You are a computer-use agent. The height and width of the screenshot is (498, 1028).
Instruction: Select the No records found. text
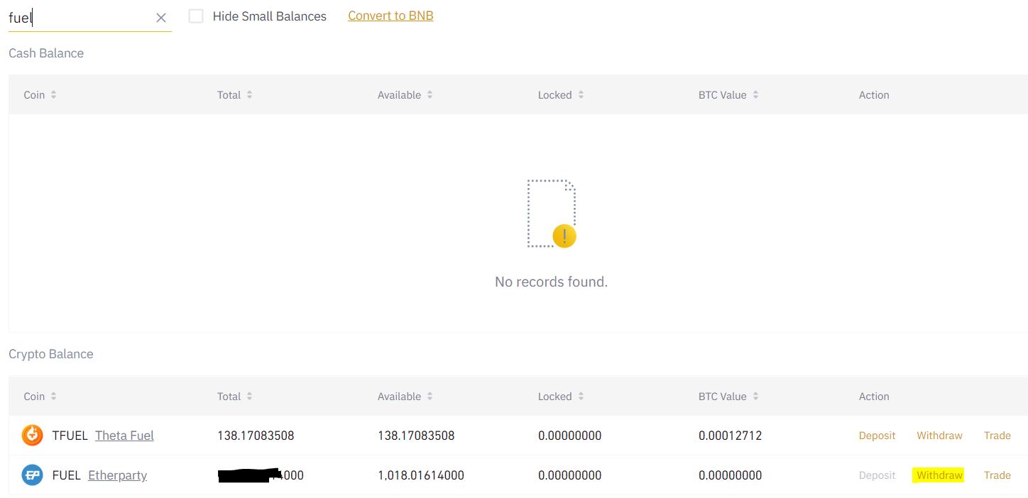click(x=551, y=282)
